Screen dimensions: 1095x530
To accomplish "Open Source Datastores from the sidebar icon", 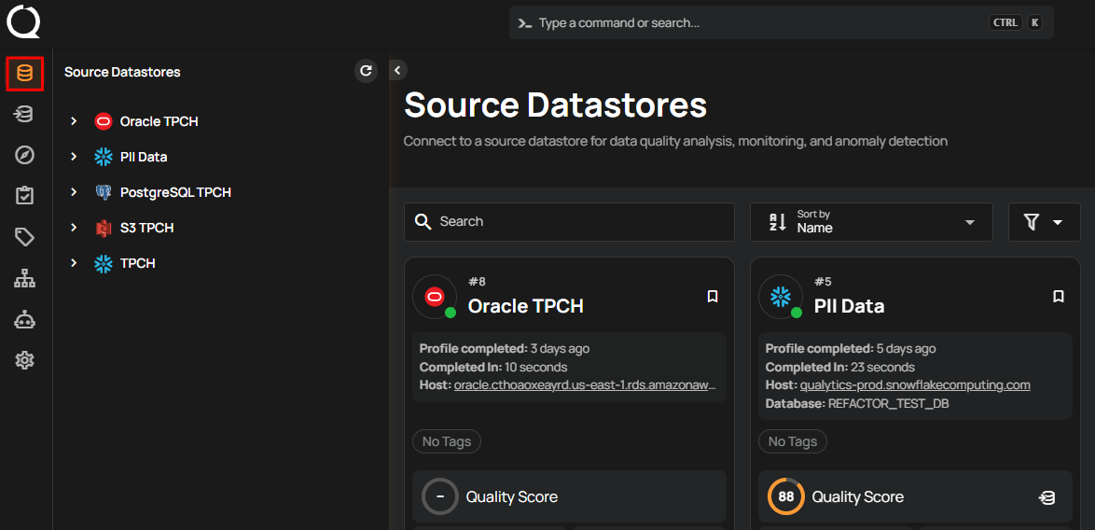I will point(25,74).
